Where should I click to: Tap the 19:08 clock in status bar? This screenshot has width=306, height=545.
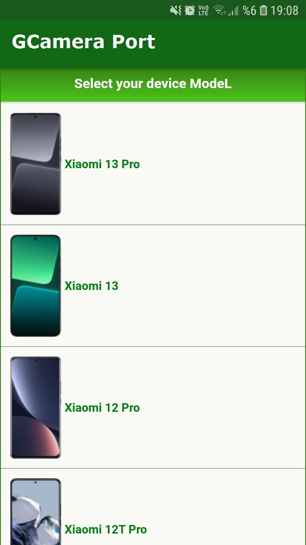[284, 10]
